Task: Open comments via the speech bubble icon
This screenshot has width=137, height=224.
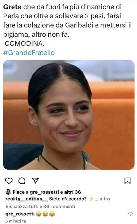Action: [x=22, y=181]
